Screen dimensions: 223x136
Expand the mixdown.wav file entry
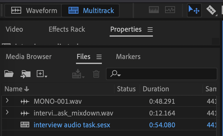pyautogui.click(x=7, y=113)
